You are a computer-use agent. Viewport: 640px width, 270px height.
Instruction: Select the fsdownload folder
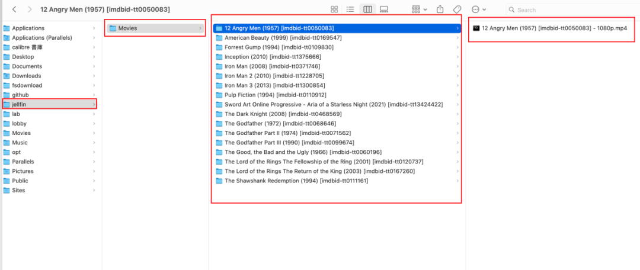click(x=49, y=85)
